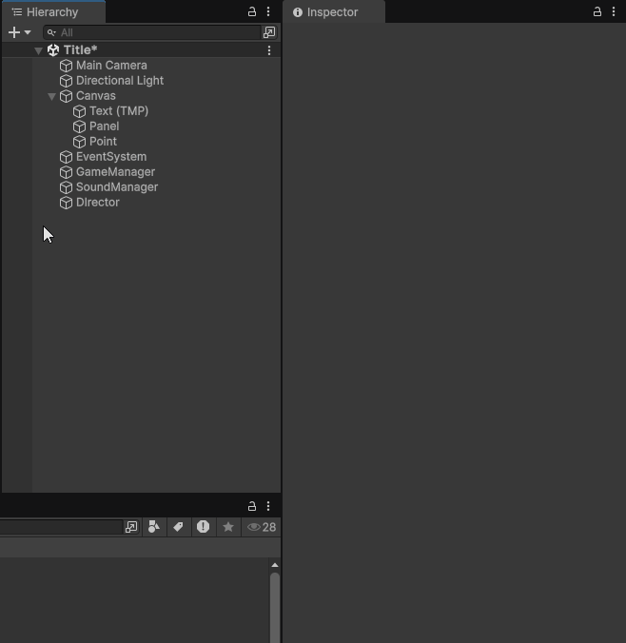Click the open-in-Search icon in Hierarchy search bar
This screenshot has width=626, height=643.
click(x=269, y=32)
